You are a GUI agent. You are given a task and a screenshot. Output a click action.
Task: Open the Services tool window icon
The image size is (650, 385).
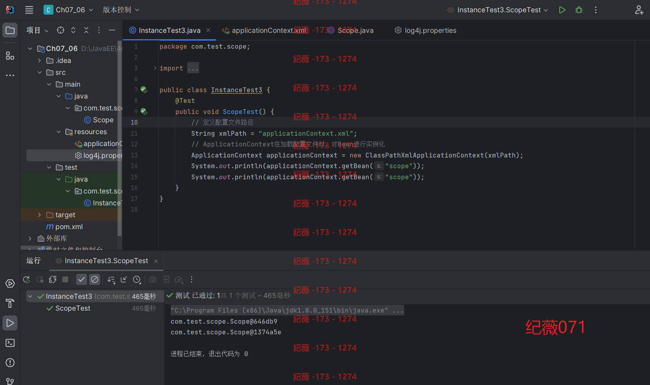coord(10,284)
